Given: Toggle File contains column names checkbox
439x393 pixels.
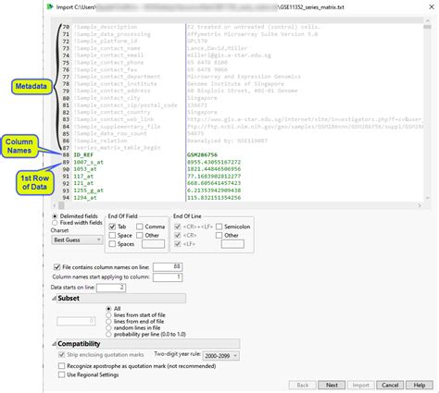Looking at the screenshot, I should click(x=56, y=267).
